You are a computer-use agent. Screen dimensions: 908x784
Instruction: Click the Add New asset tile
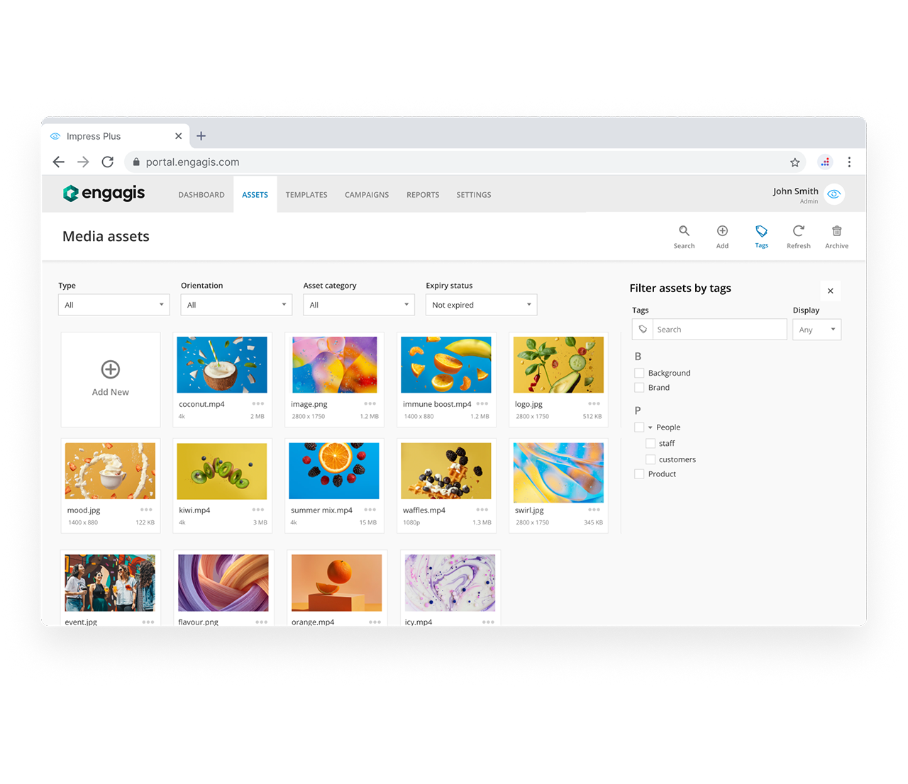(x=111, y=379)
